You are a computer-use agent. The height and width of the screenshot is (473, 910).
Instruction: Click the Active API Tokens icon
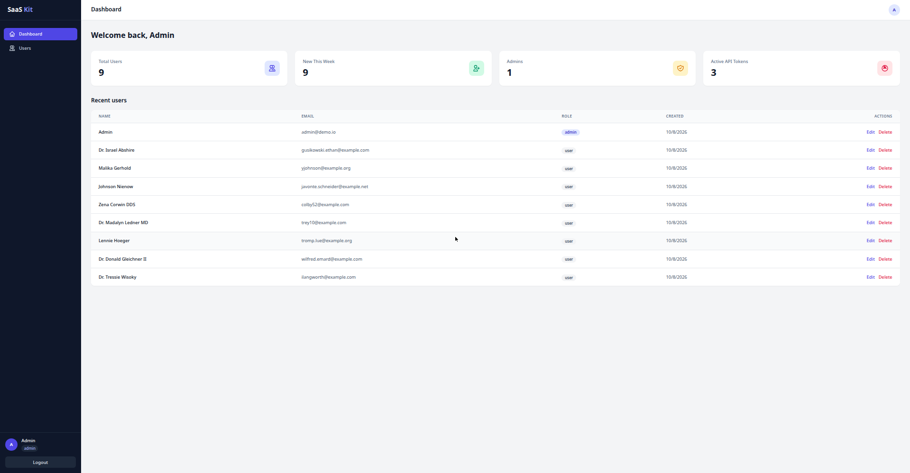click(x=885, y=68)
